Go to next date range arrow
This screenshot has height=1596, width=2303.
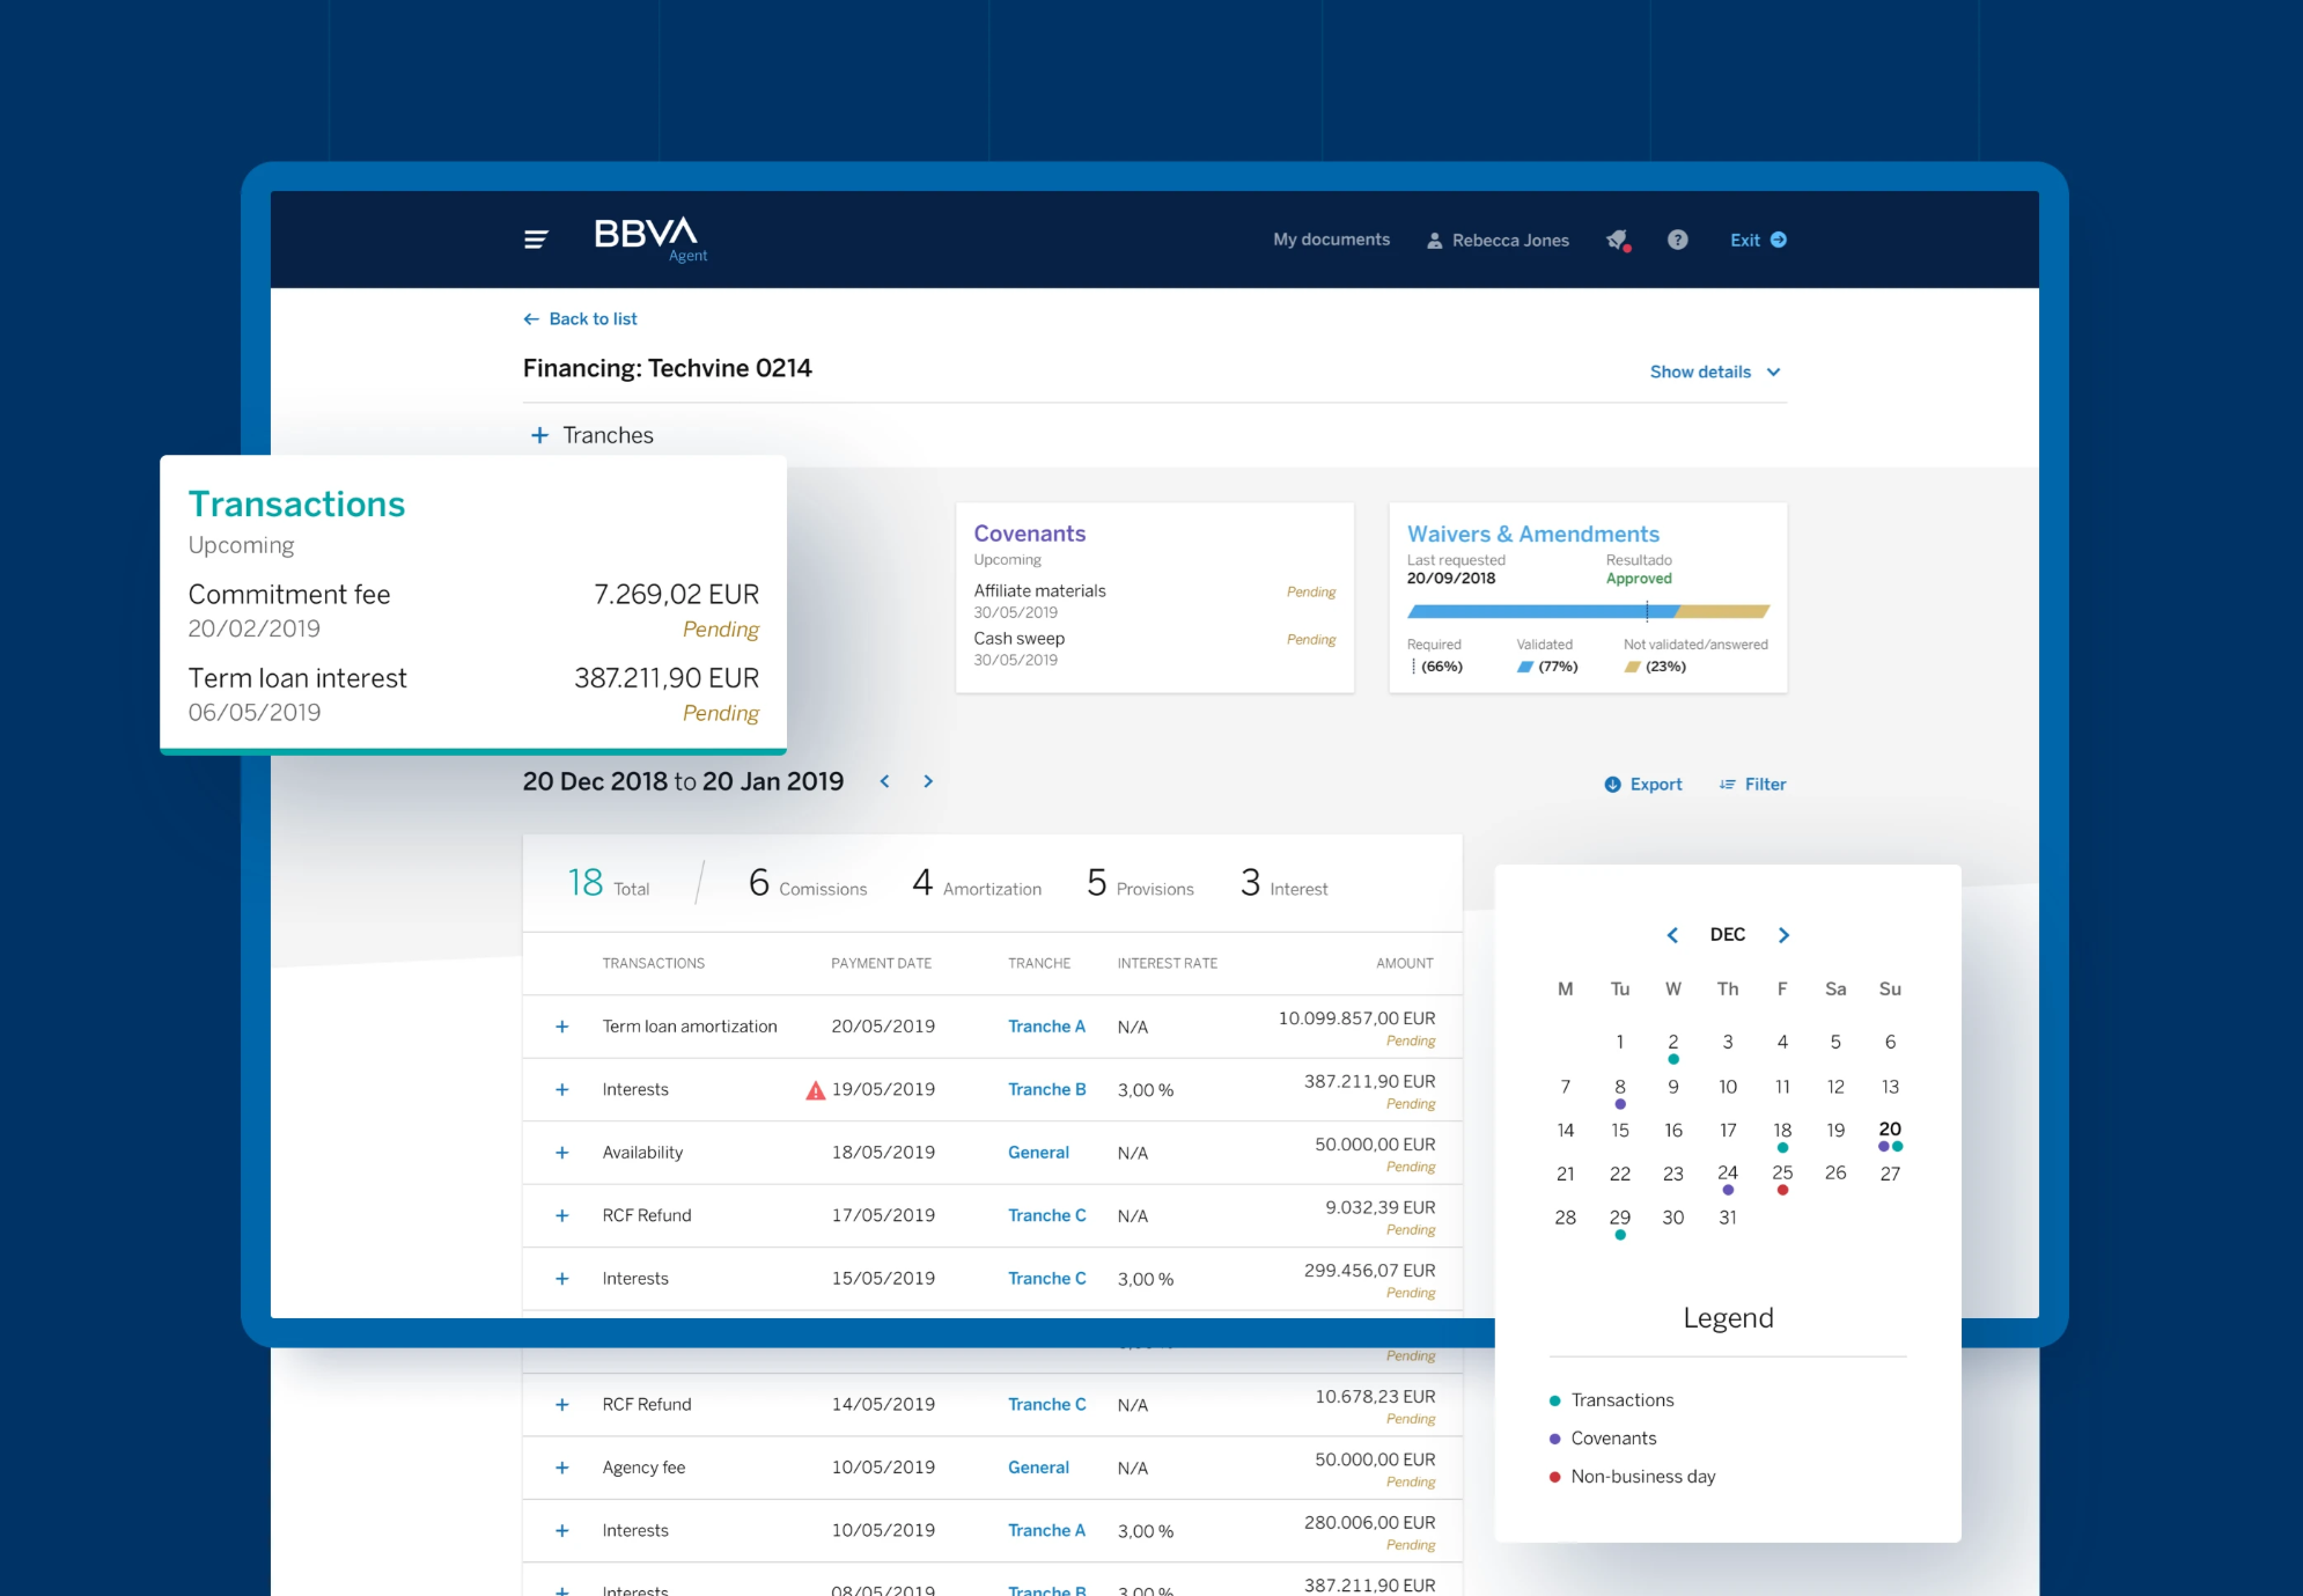tap(928, 782)
